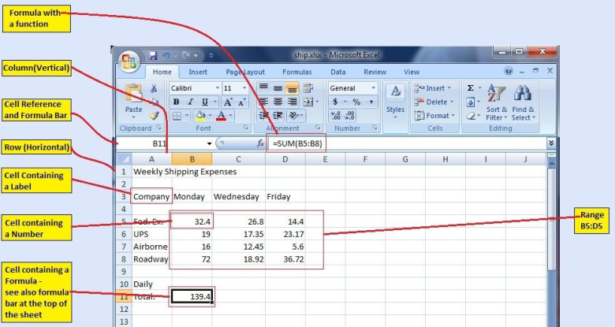
Task: Apply cell borders using Borders icon
Action: point(177,116)
